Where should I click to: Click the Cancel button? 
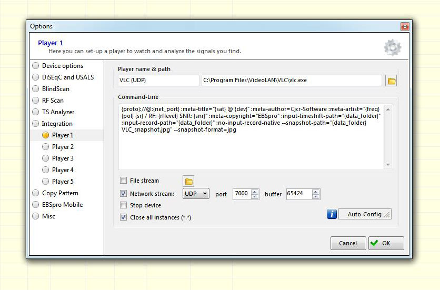tap(348, 243)
